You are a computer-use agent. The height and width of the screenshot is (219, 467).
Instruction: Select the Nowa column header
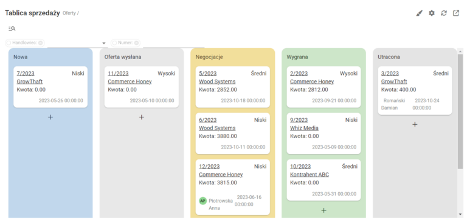pyautogui.click(x=20, y=57)
